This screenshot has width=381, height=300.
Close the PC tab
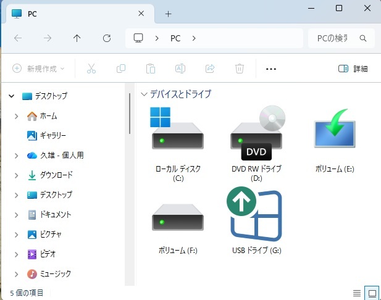pyautogui.click(x=141, y=14)
